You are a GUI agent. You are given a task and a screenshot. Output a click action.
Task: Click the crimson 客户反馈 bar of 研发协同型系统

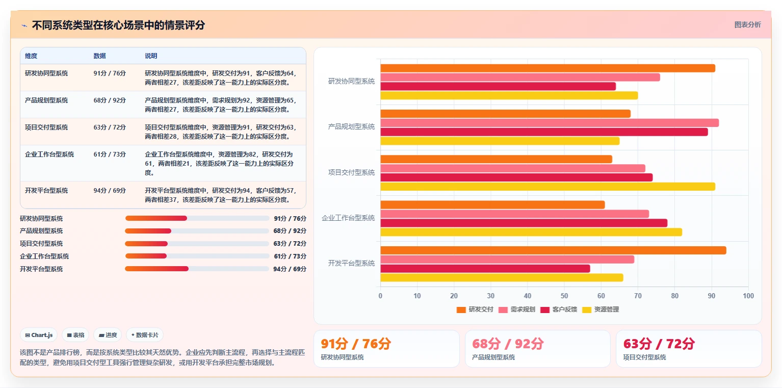(x=498, y=86)
